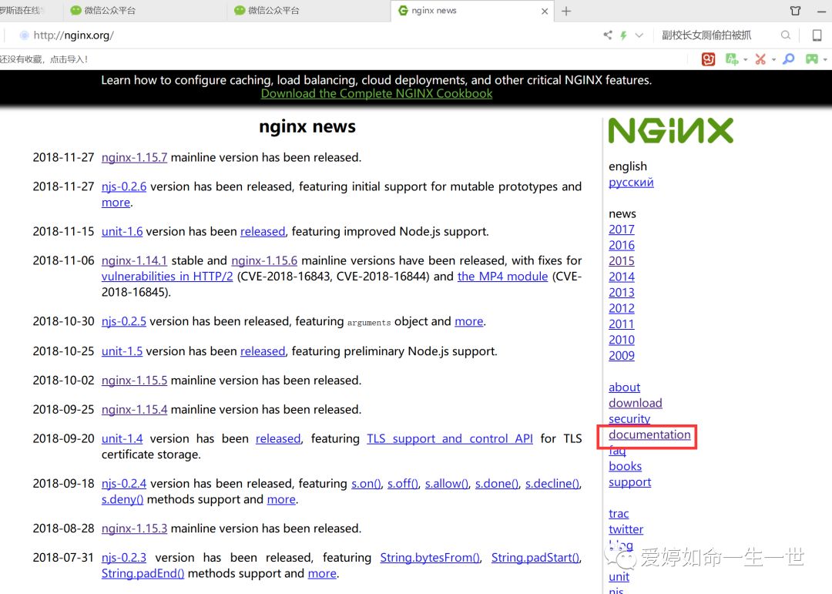Click the bookmarks bar import hint 点击导入
832x594 pixels.
coord(69,59)
